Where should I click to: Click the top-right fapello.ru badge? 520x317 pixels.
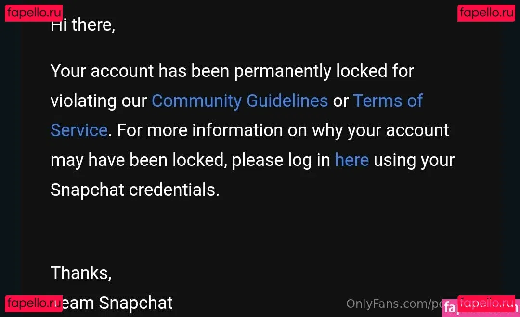pos(486,13)
